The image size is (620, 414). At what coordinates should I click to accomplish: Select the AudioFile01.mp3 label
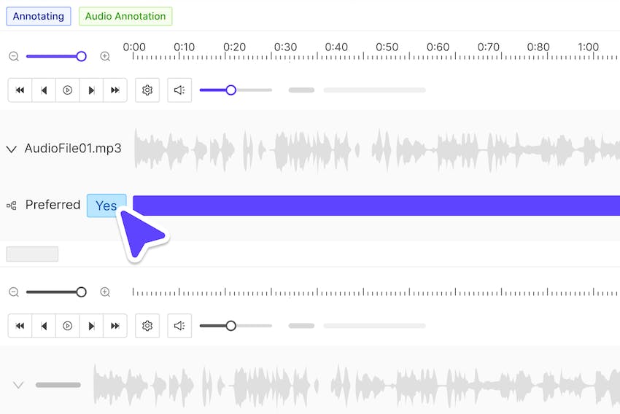click(x=73, y=149)
